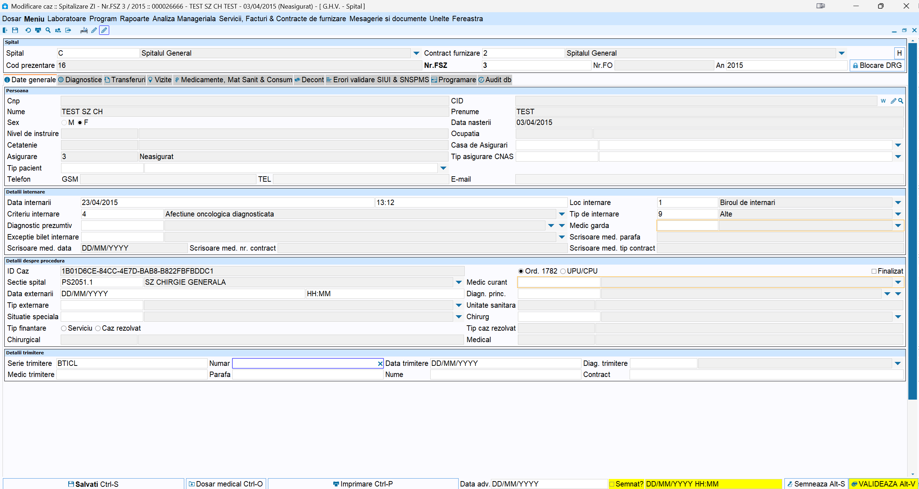Switch to the Programare tab
This screenshot has width=919, height=489.
click(x=454, y=80)
